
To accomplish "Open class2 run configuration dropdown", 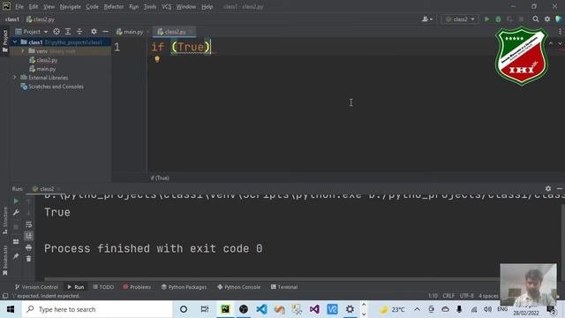I will click(x=460, y=19).
